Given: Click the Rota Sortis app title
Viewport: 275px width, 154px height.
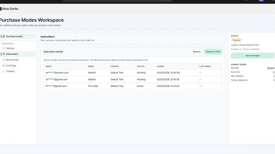Looking at the screenshot, I should tap(10, 9).
